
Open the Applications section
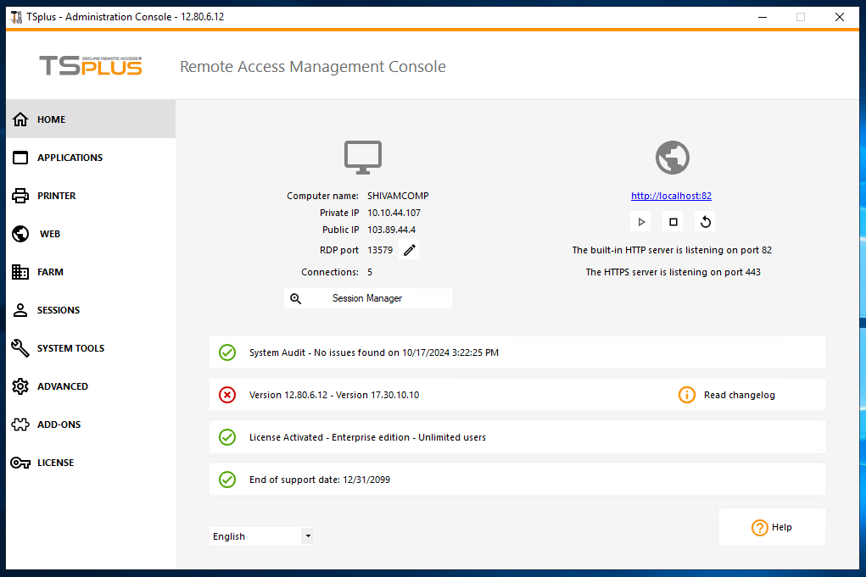(91, 158)
